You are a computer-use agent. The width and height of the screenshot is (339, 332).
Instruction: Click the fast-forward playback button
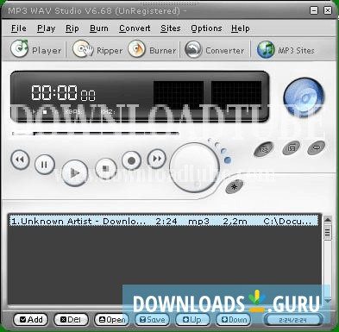[x=156, y=159]
